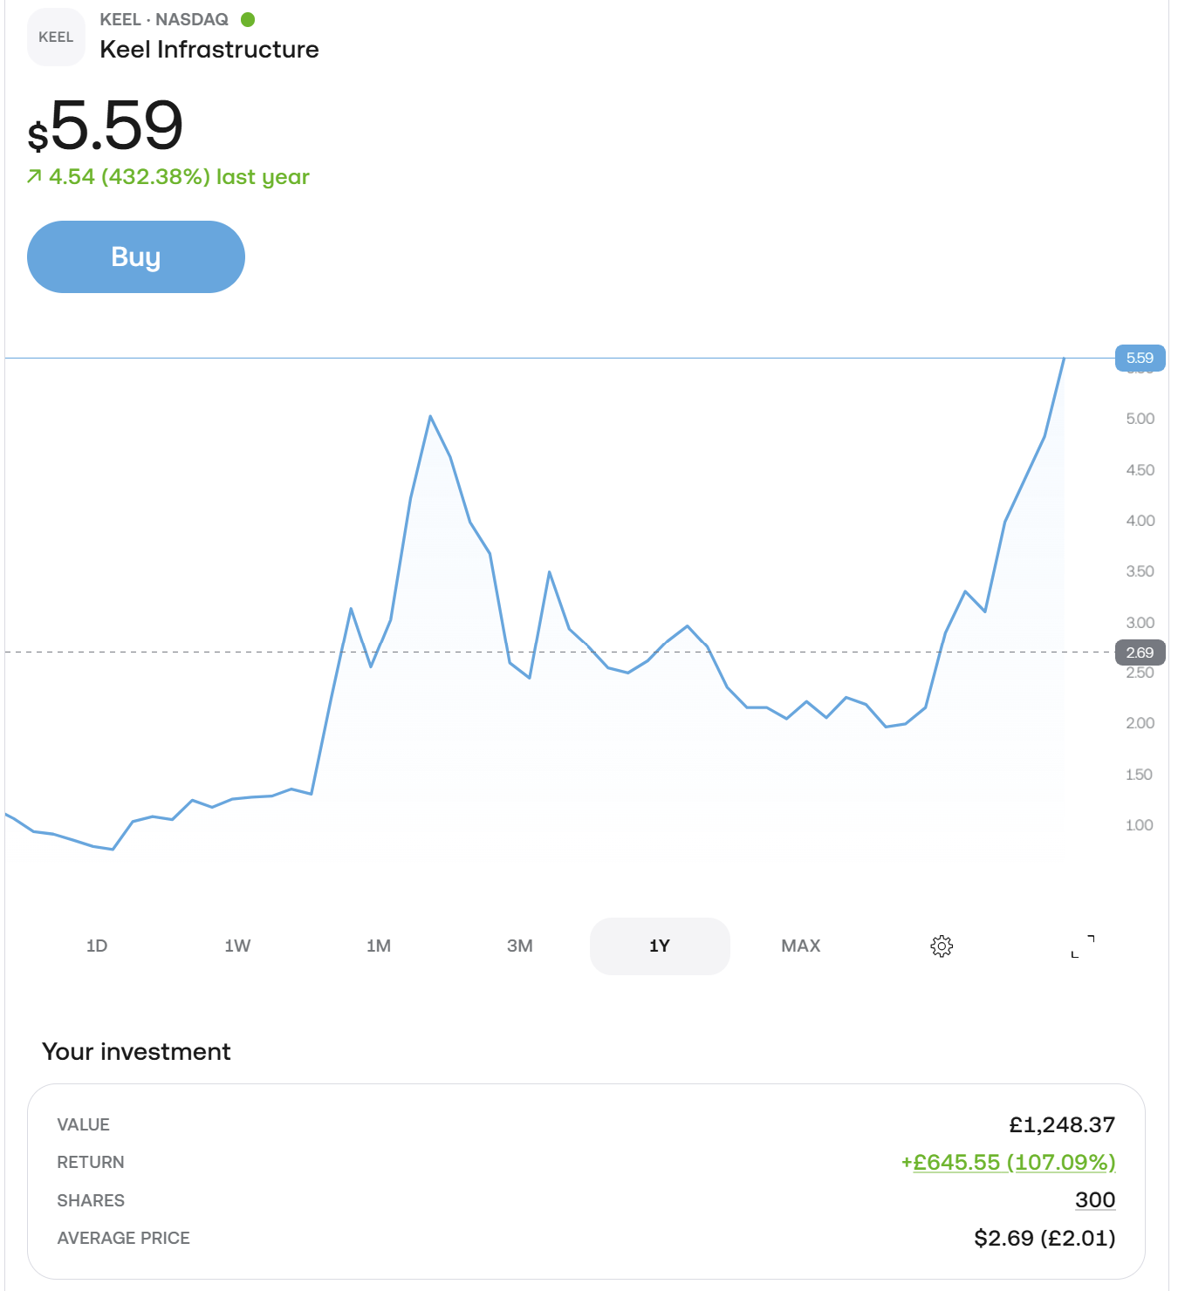This screenshot has height=1291, width=1178.
Task: Click the 5.59 current price label on chart
Action: point(1140,358)
